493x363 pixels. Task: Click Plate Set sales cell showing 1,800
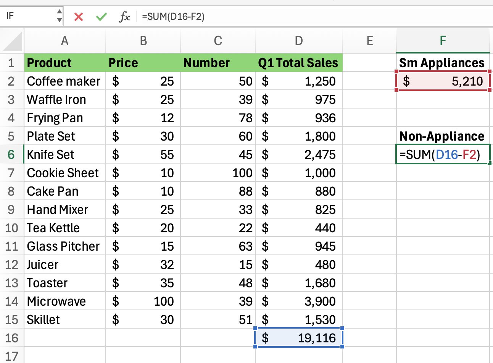(x=299, y=136)
